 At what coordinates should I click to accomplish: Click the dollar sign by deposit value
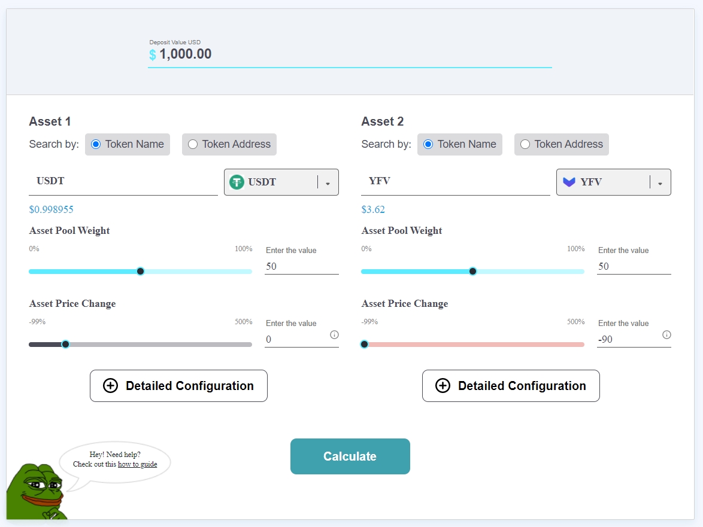(153, 55)
